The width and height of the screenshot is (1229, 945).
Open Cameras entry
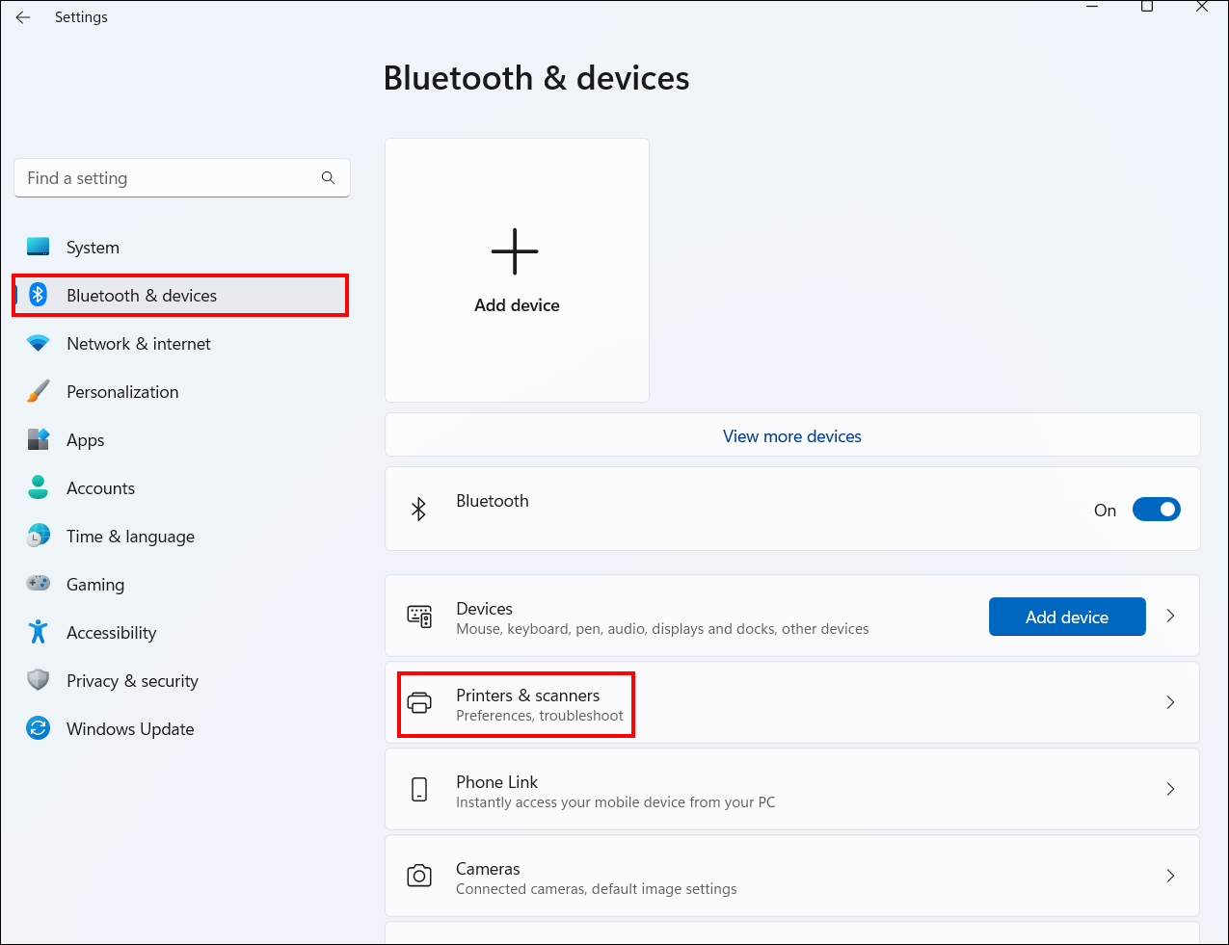(x=792, y=876)
